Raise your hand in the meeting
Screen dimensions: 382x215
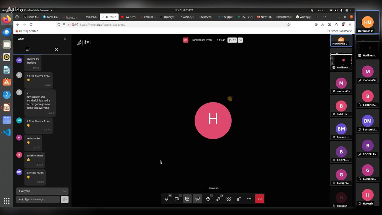(x=208, y=199)
